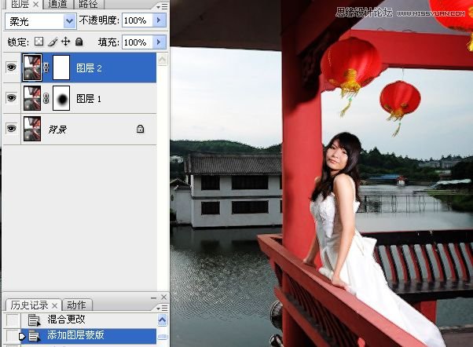Select 图层 1 black spot mask thumbnail
This screenshot has height=347, width=473.
tap(61, 98)
